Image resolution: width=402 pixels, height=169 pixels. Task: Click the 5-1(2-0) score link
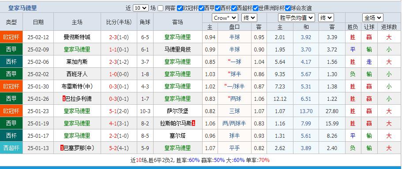coord(119,111)
